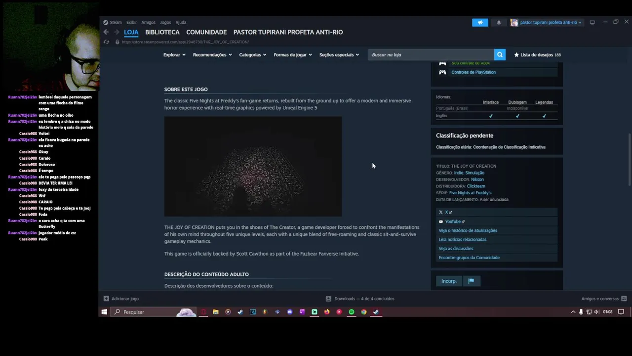
Task: Open the account dropdown pastor tupirani profeta anti-rio
Action: click(x=551, y=22)
